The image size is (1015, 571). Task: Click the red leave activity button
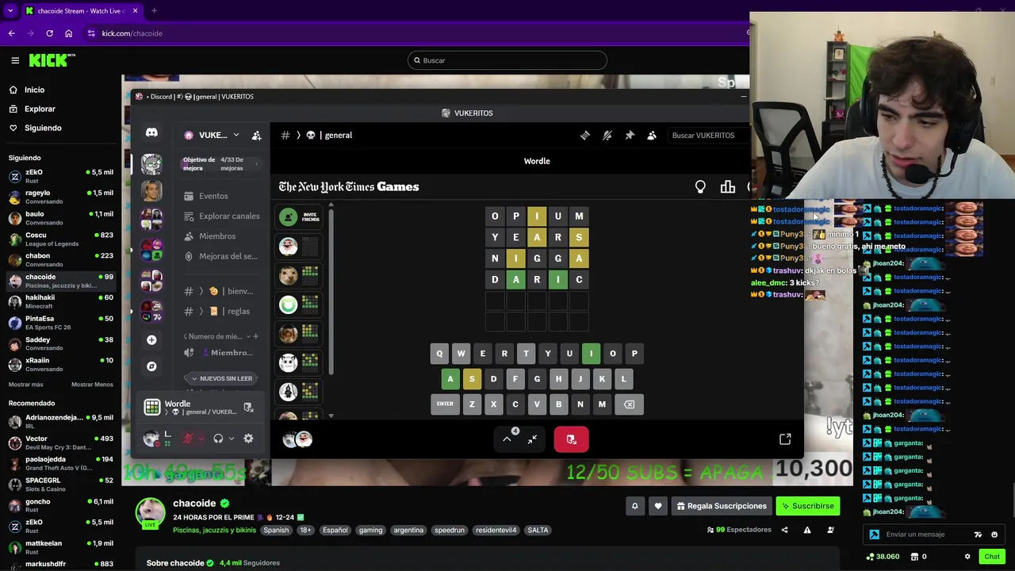[x=571, y=439]
